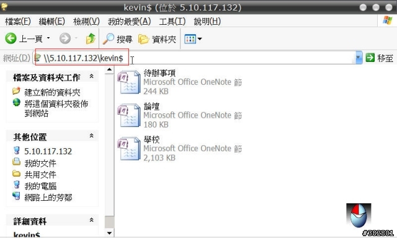The width and height of the screenshot is (397, 238).
Task: Toggle the Folders pane button
Action: point(157,39)
